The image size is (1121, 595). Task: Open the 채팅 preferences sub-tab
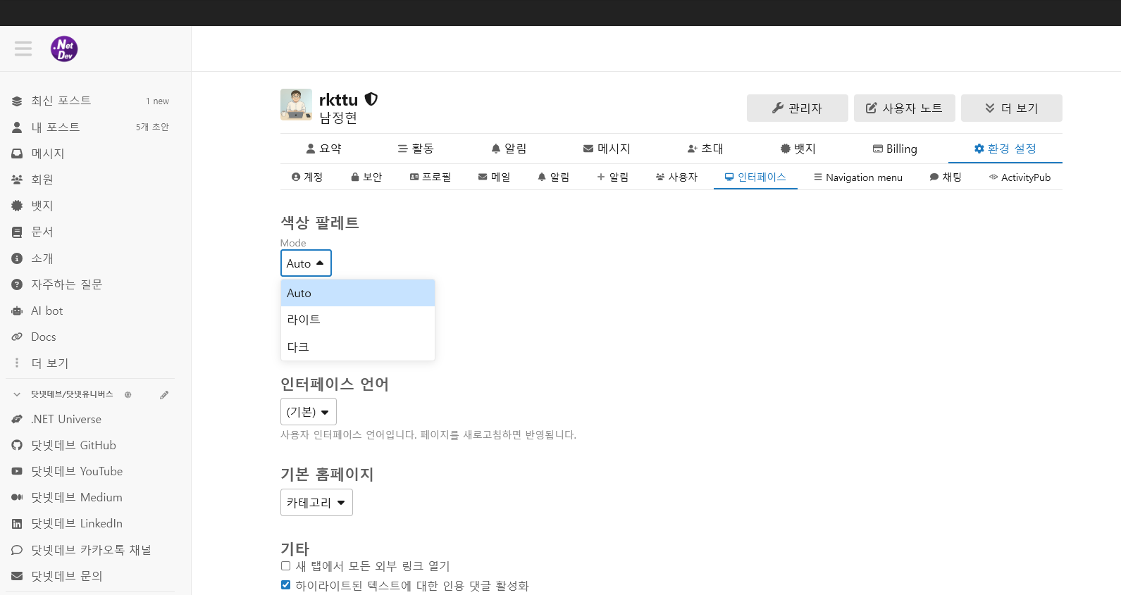946,177
